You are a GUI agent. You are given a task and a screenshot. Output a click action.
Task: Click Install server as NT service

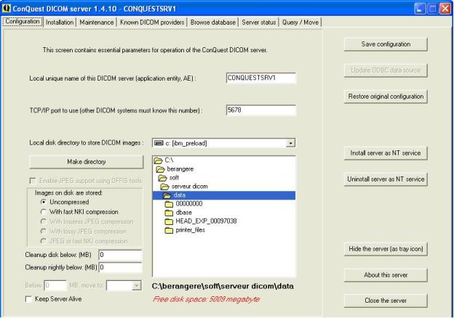pyautogui.click(x=386, y=153)
